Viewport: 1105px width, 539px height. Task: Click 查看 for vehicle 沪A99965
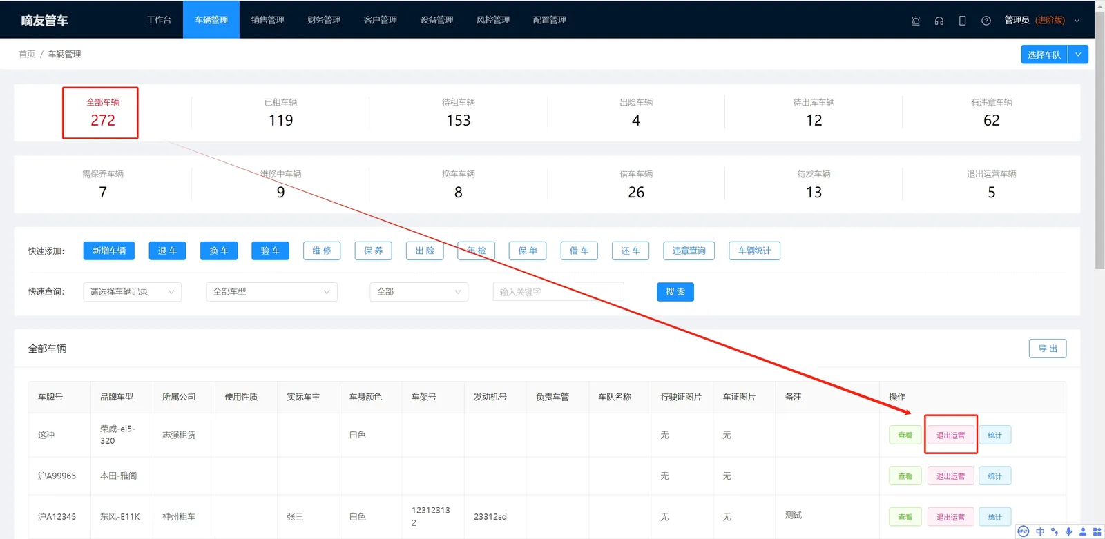pyautogui.click(x=905, y=476)
